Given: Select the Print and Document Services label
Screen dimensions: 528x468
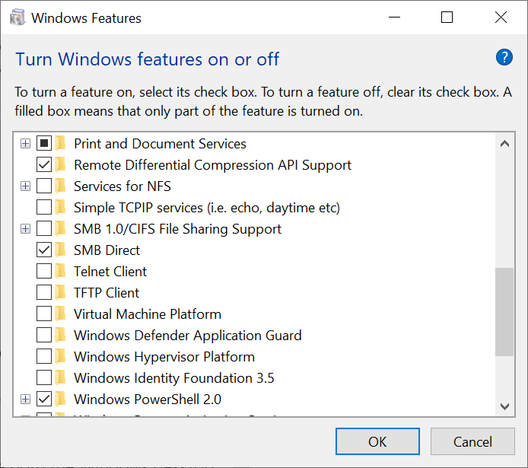Looking at the screenshot, I should [x=160, y=143].
